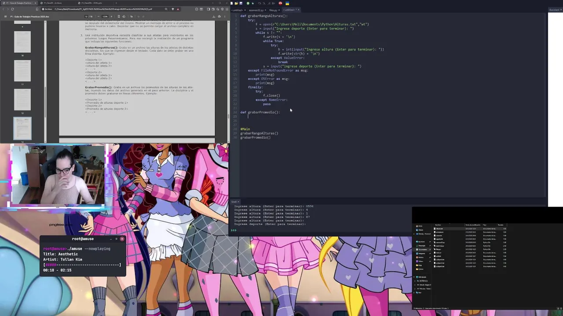The height and width of the screenshot is (316, 563).
Task: Collapse Este equipo in Explorer tree
Action: click(x=414, y=277)
